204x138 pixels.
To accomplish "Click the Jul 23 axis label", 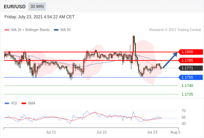I will click(152, 132).
